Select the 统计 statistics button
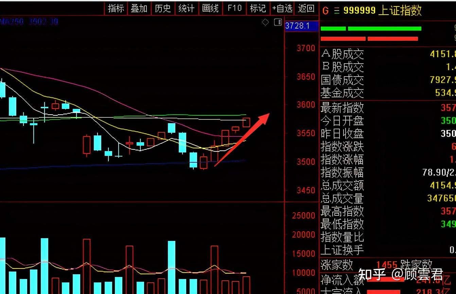The height and width of the screenshot is (294, 456). click(187, 8)
